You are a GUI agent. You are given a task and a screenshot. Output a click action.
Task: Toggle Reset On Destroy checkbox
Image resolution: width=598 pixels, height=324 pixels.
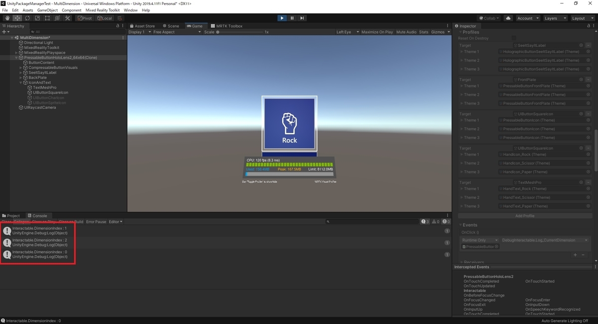click(514, 38)
